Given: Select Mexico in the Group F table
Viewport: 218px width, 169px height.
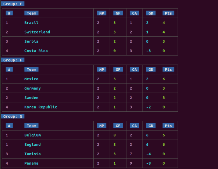Looking at the screenshot, I should [31, 79].
